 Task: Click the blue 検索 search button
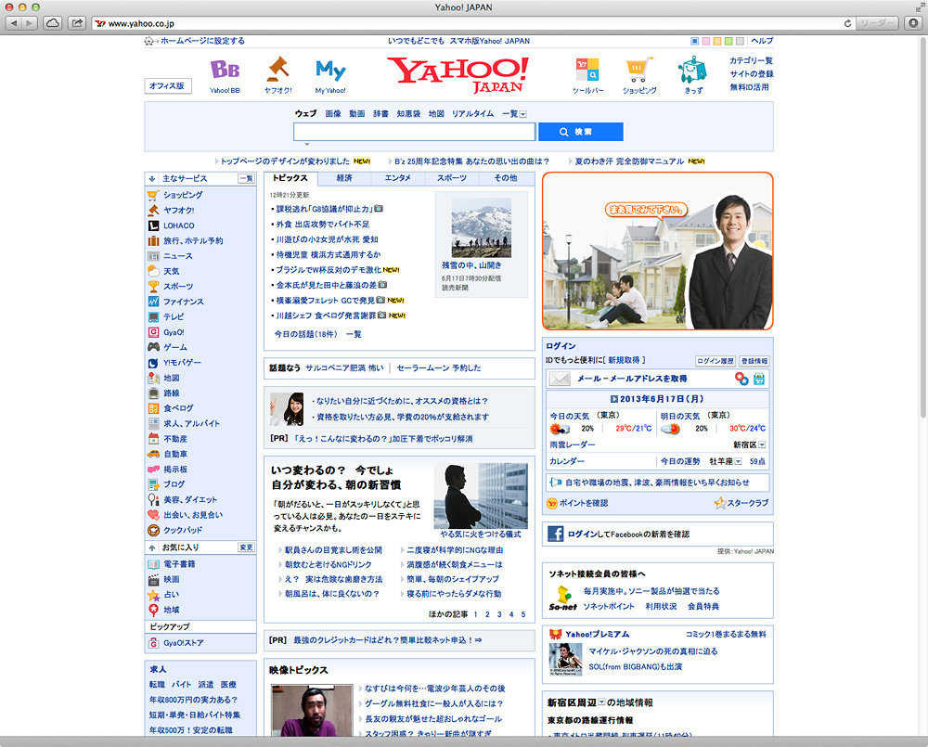pos(581,132)
